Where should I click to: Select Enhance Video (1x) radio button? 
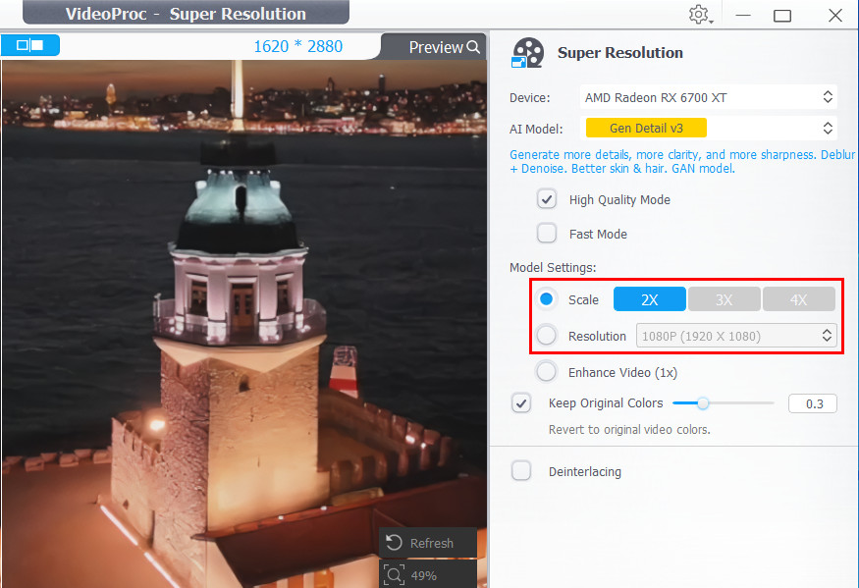pos(546,372)
